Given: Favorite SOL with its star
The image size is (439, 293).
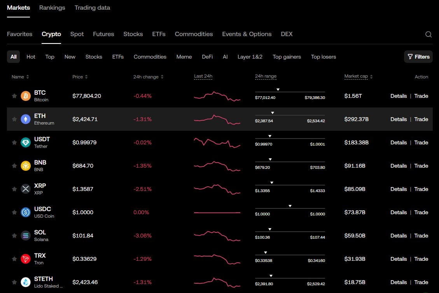Looking at the screenshot, I should (x=14, y=236).
